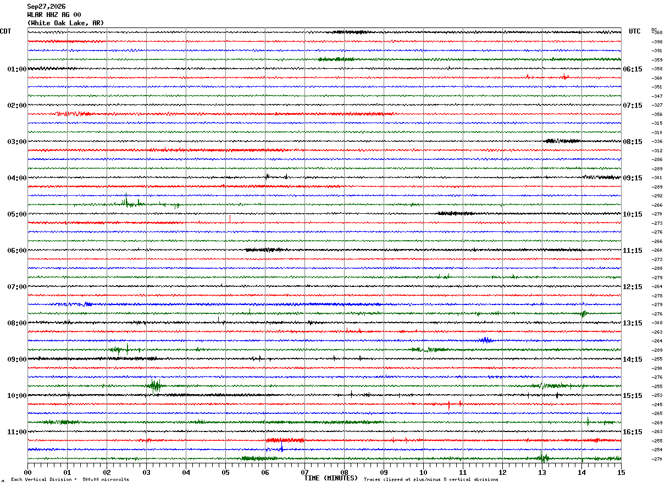Select the White Oak Lake, AR label
Image resolution: width=665 pixels, height=487 pixels.
pos(65,23)
